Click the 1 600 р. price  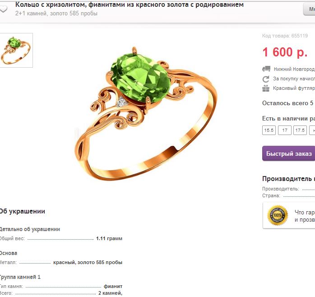tap(285, 52)
